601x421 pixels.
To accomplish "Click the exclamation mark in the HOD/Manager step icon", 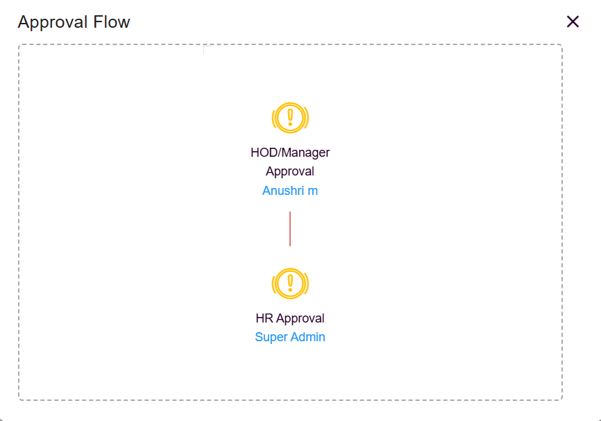I will tap(290, 117).
